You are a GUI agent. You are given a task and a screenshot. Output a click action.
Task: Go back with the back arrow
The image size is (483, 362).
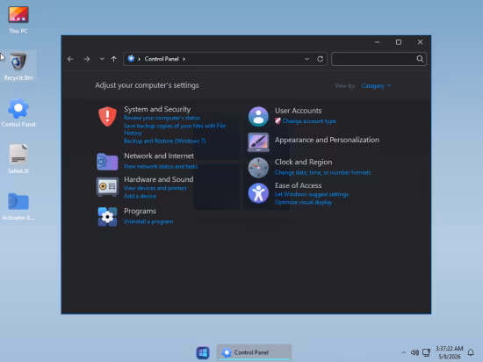70,59
